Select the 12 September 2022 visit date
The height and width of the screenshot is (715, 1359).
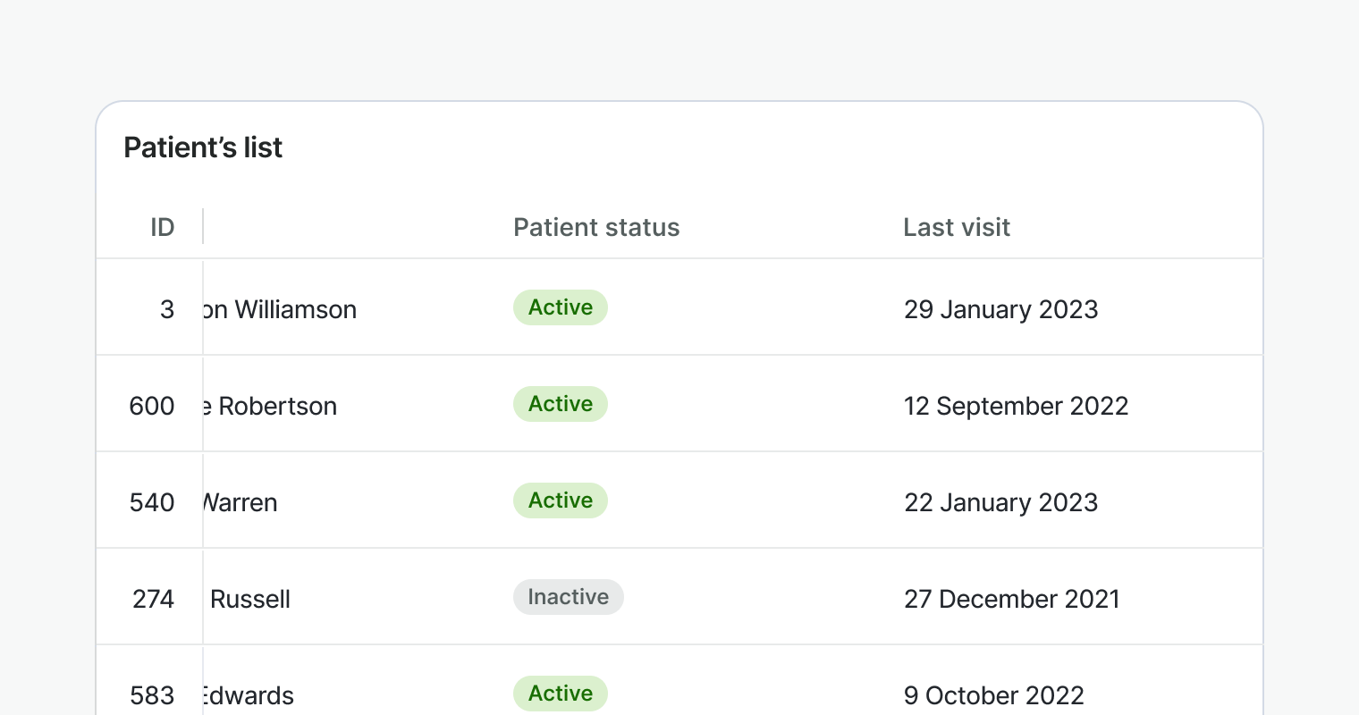pyautogui.click(x=1017, y=406)
